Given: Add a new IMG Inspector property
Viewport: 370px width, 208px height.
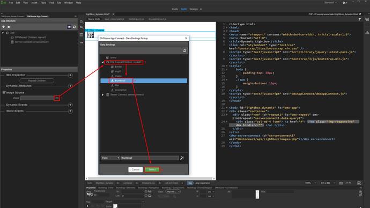Looking at the screenshot, I should pos(70,75).
